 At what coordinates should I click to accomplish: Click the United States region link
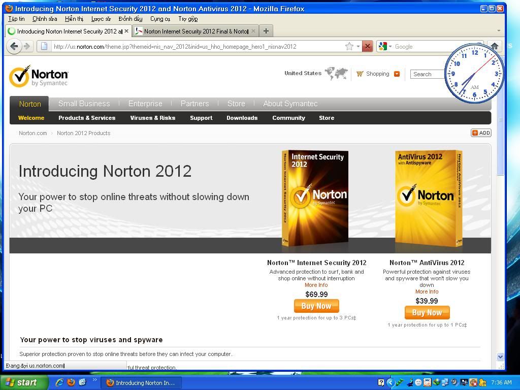(x=303, y=73)
